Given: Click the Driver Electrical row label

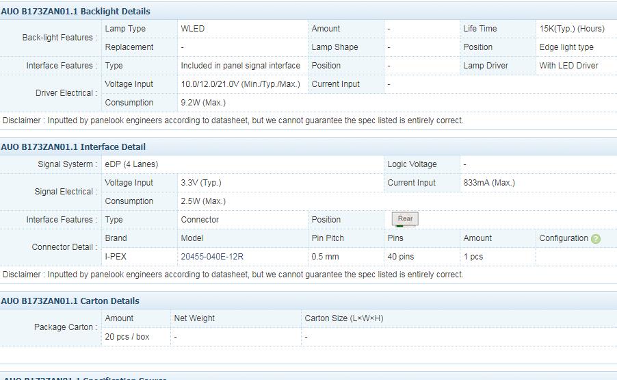Looking at the screenshot, I should [x=66, y=93].
